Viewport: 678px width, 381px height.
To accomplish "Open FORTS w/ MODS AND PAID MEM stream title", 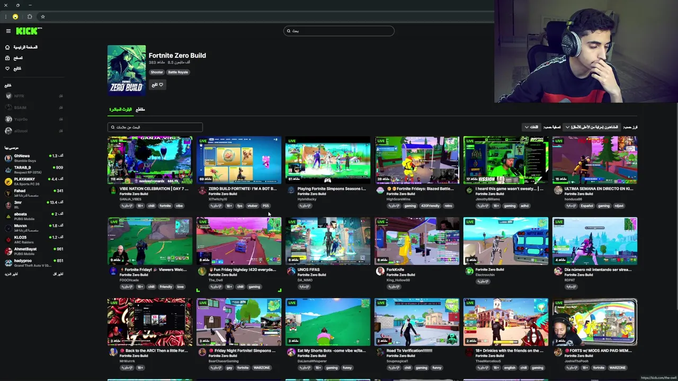I will [x=598, y=350].
